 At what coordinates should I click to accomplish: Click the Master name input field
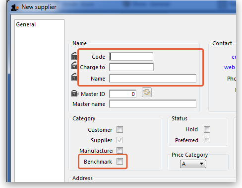coord(153,104)
